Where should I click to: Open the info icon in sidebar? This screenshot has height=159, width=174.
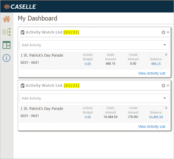click(x=7, y=58)
